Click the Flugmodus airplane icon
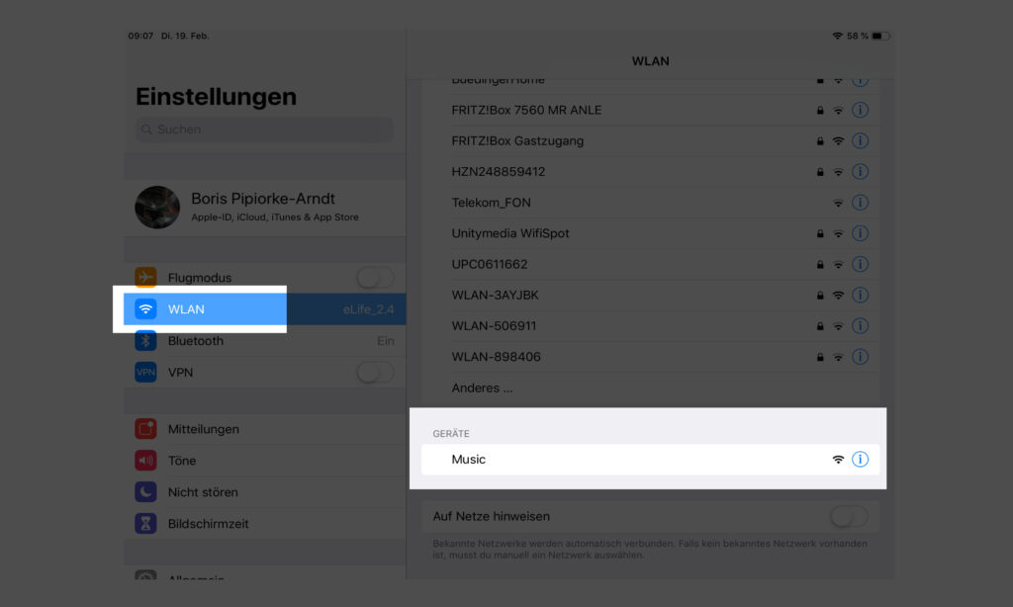The image size is (1013, 607). (x=145, y=278)
